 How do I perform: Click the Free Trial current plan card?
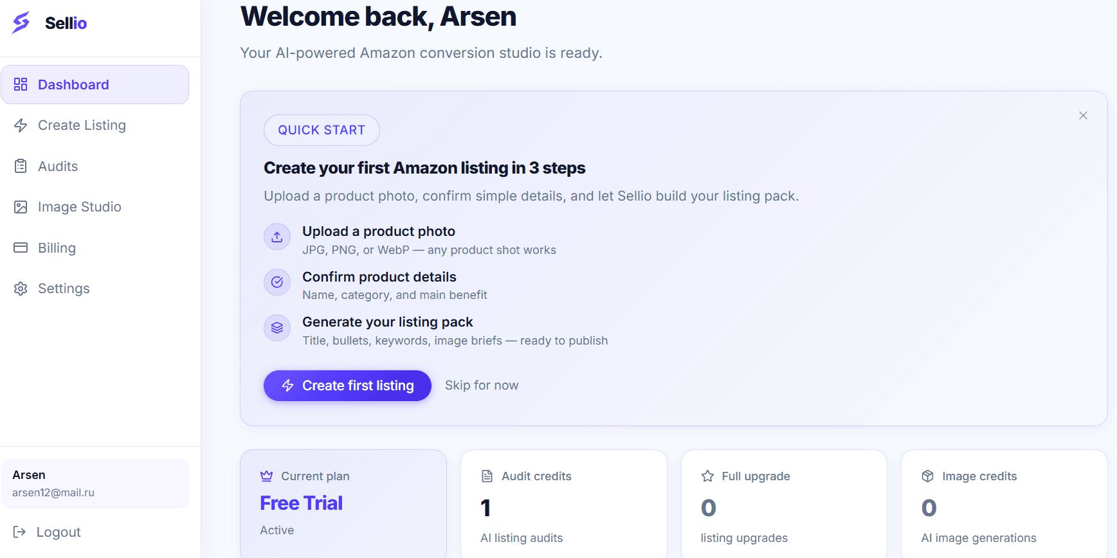point(343,504)
